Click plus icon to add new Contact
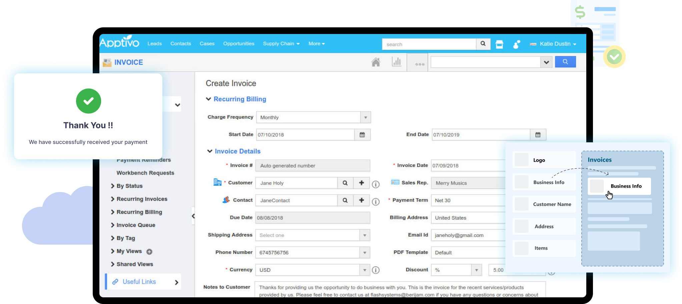Viewport: 682px width, 304px height. 361,200
